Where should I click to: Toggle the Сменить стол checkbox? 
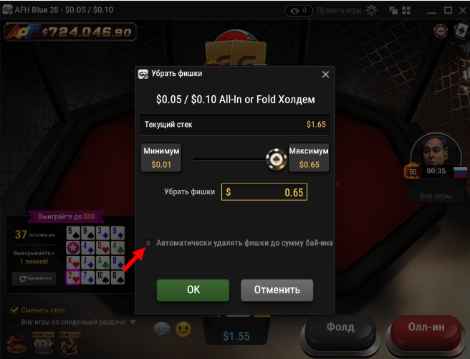(x=14, y=310)
